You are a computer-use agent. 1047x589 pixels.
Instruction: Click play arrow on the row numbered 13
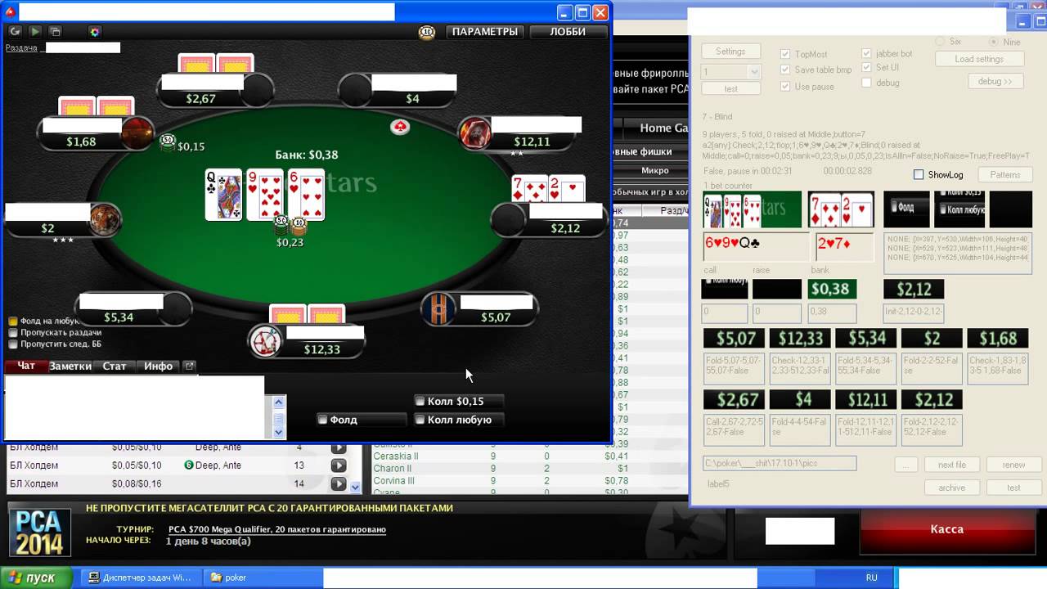point(338,465)
